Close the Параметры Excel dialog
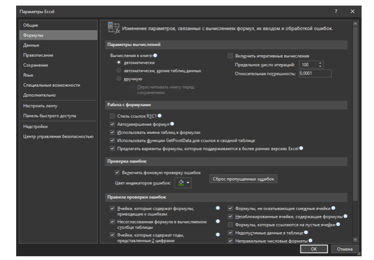Image resolution: width=374 pixels, height=260 pixels. tap(352, 11)
